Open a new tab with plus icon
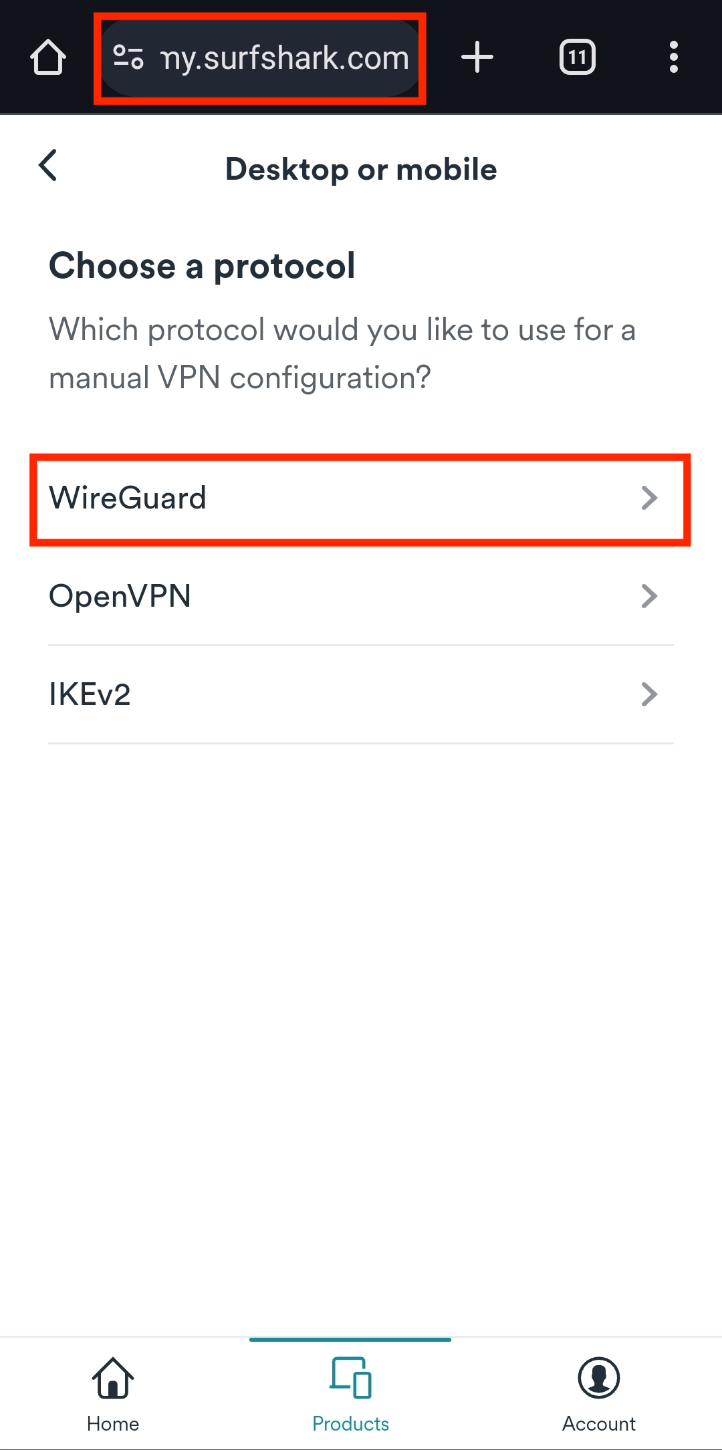This screenshot has width=722, height=1450. [477, 57]
